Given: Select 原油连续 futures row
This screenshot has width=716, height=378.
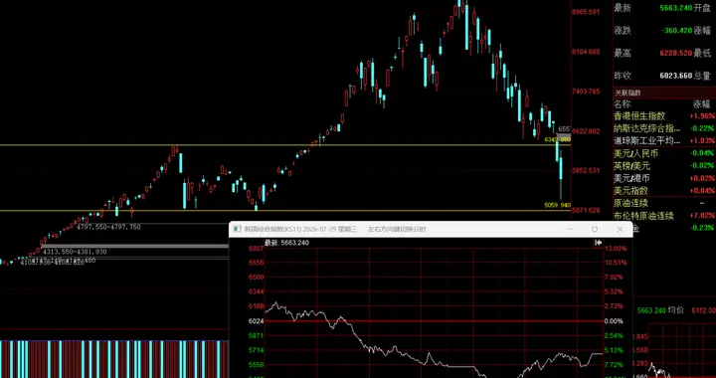Looking at the screenshot, I should point(664,204).
